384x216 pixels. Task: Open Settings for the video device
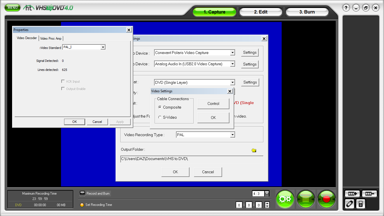tap(250, 53)
